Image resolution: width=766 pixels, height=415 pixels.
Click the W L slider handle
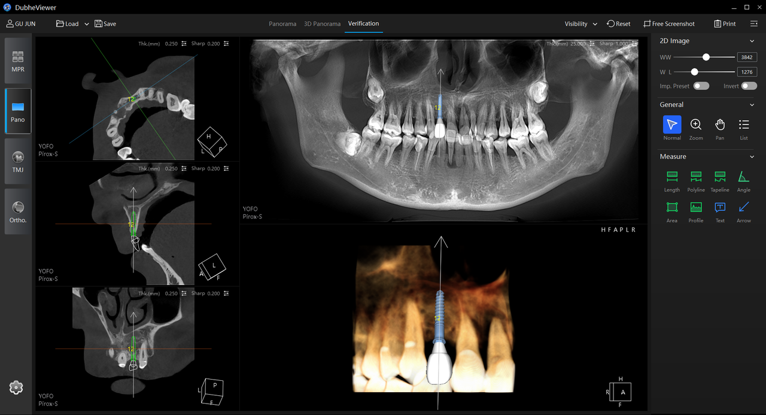click(x=694, y=72)
